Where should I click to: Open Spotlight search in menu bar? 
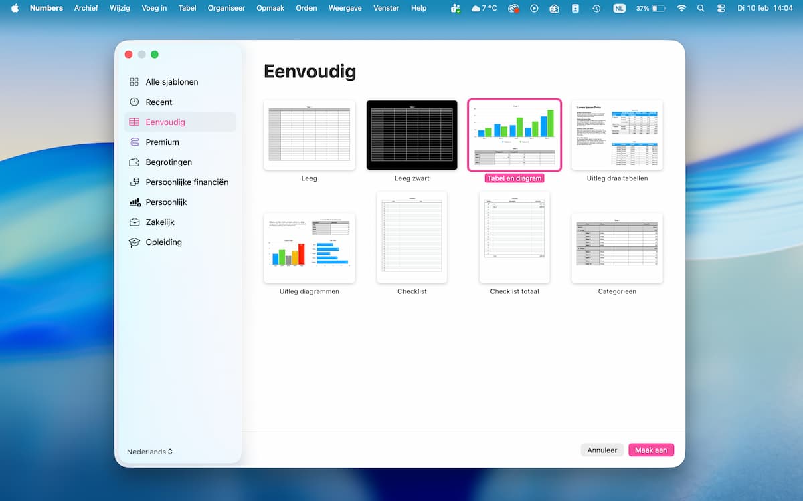[701, 9]
